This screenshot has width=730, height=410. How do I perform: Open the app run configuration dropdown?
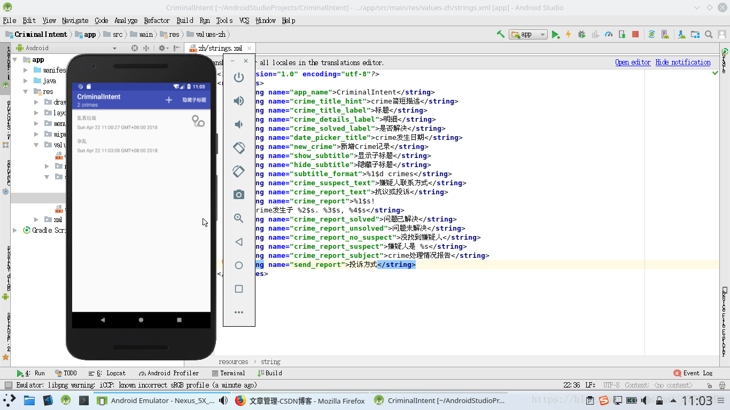528,34
